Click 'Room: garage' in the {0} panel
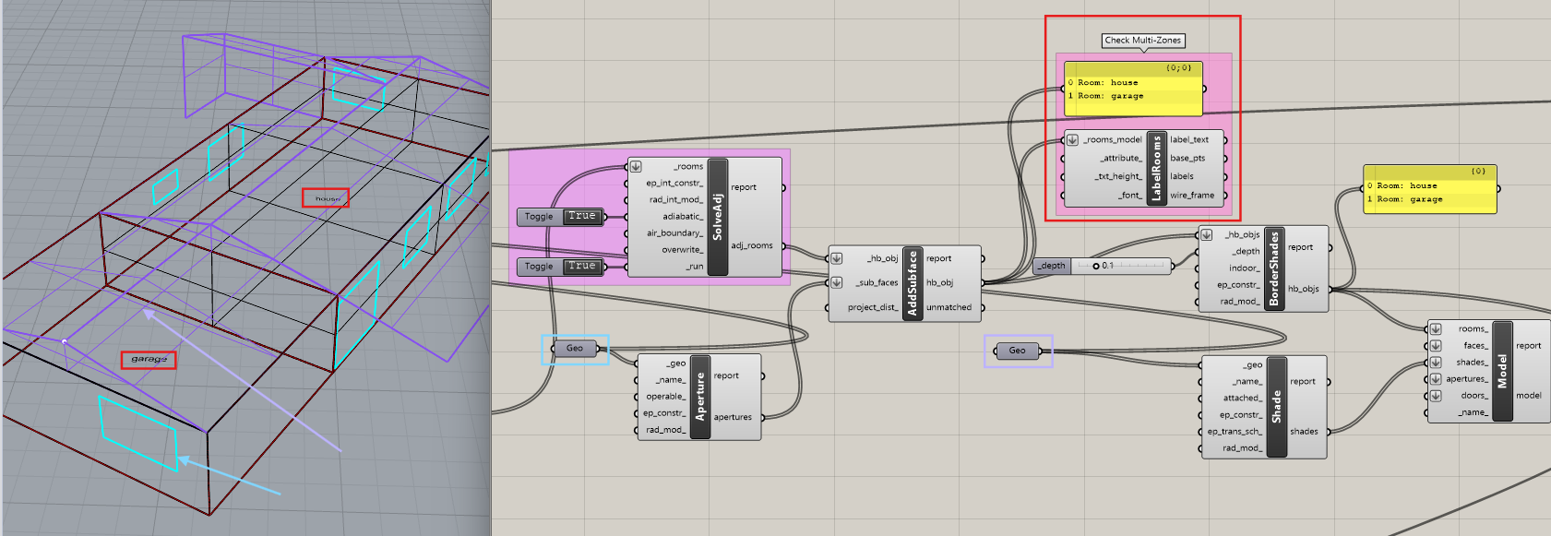 tap(1409, 199)
